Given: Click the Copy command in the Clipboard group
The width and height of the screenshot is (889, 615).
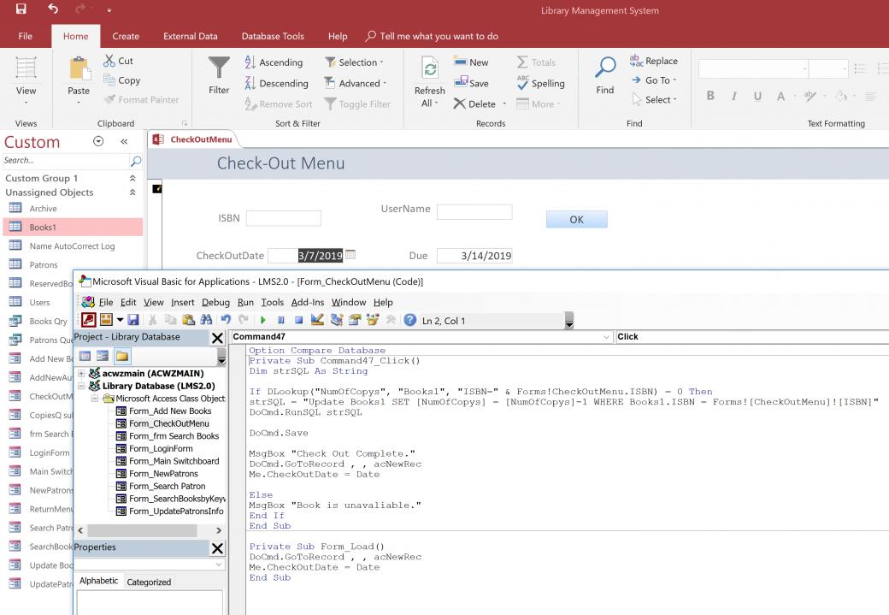Looking at the screenshot, I should tap(122, 80).
